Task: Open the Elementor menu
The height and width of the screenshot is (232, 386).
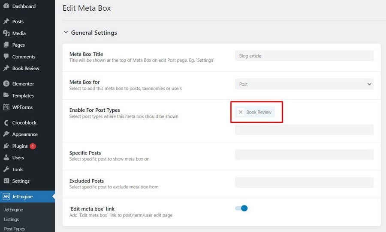Action: point(23,83)
